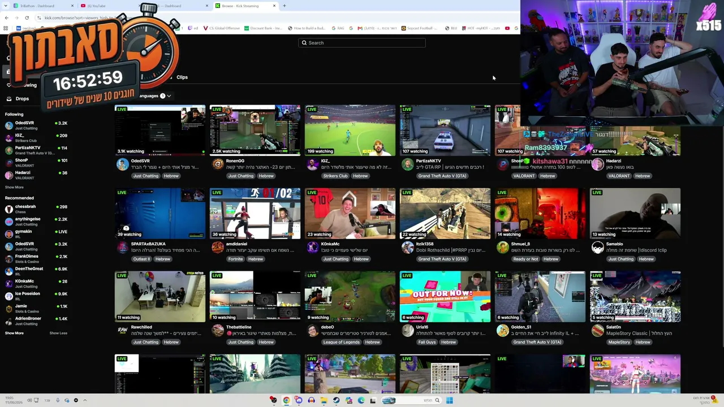Image resolution: width=724 pixels, height=407 pixels.
Task: Open the Clips tab on Kick browse page
Action: pyautogui.click(x=182, y=77)
